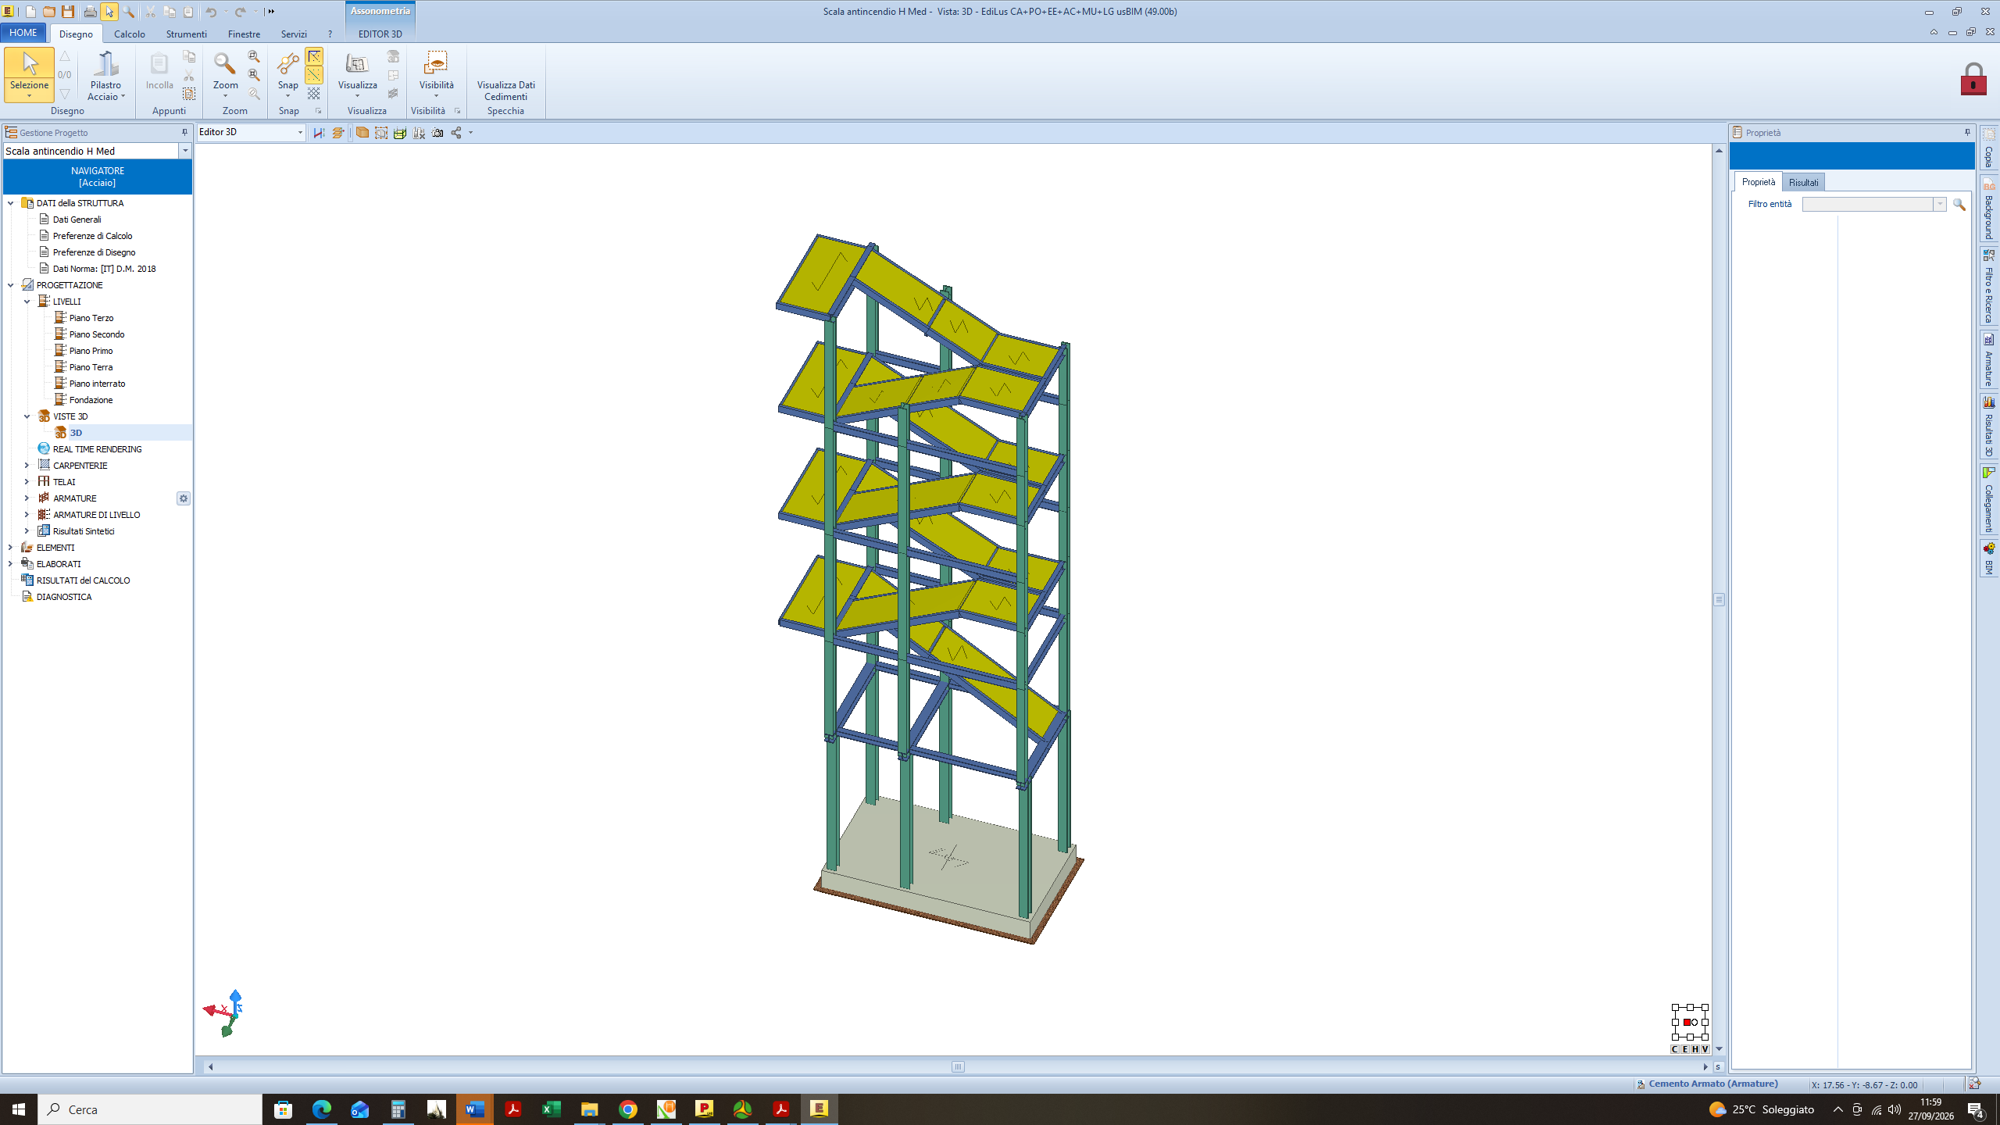This screenshot has height=1125, width=2000.
Task: Click the print icon in quick toolbar
Action: 90,12
